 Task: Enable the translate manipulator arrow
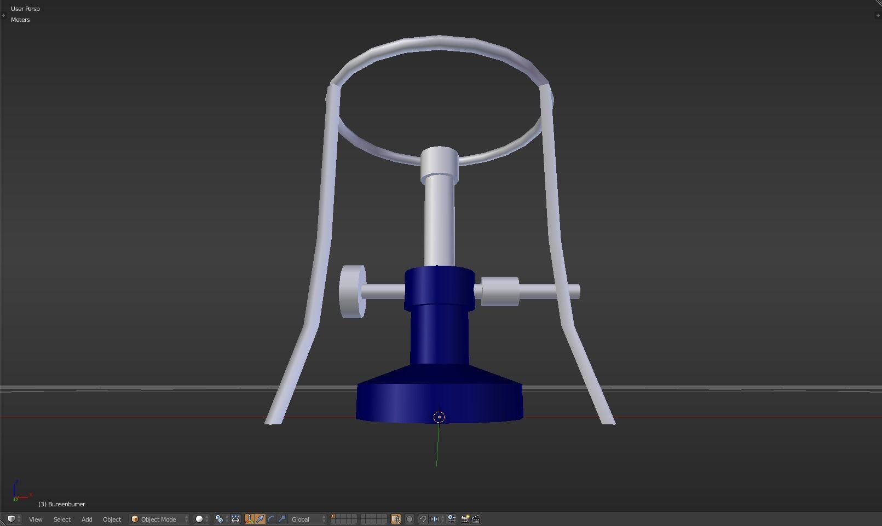click(x=260, y=519)
